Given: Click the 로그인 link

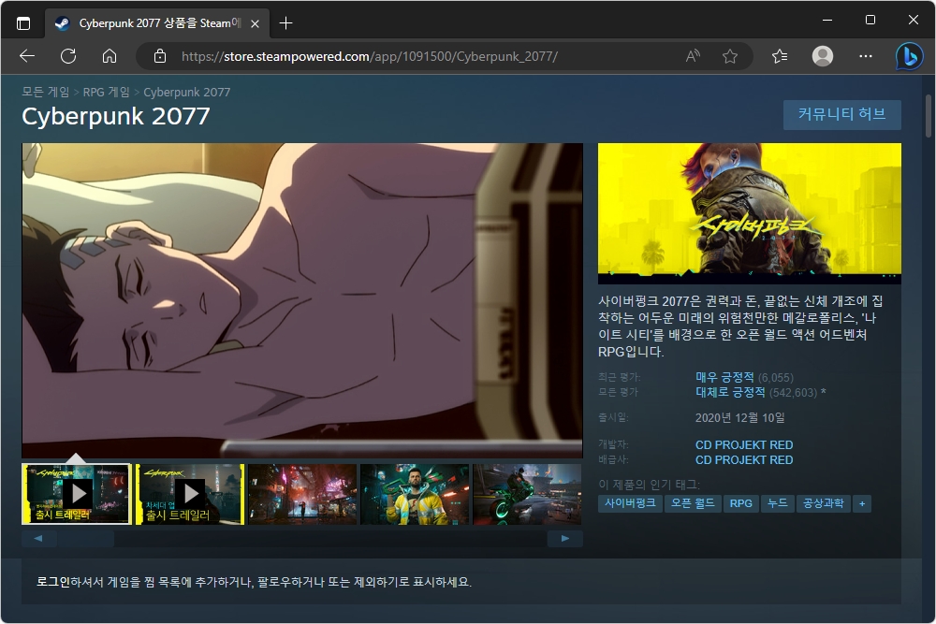Looking at the screenshot, I should click(53, 582).
